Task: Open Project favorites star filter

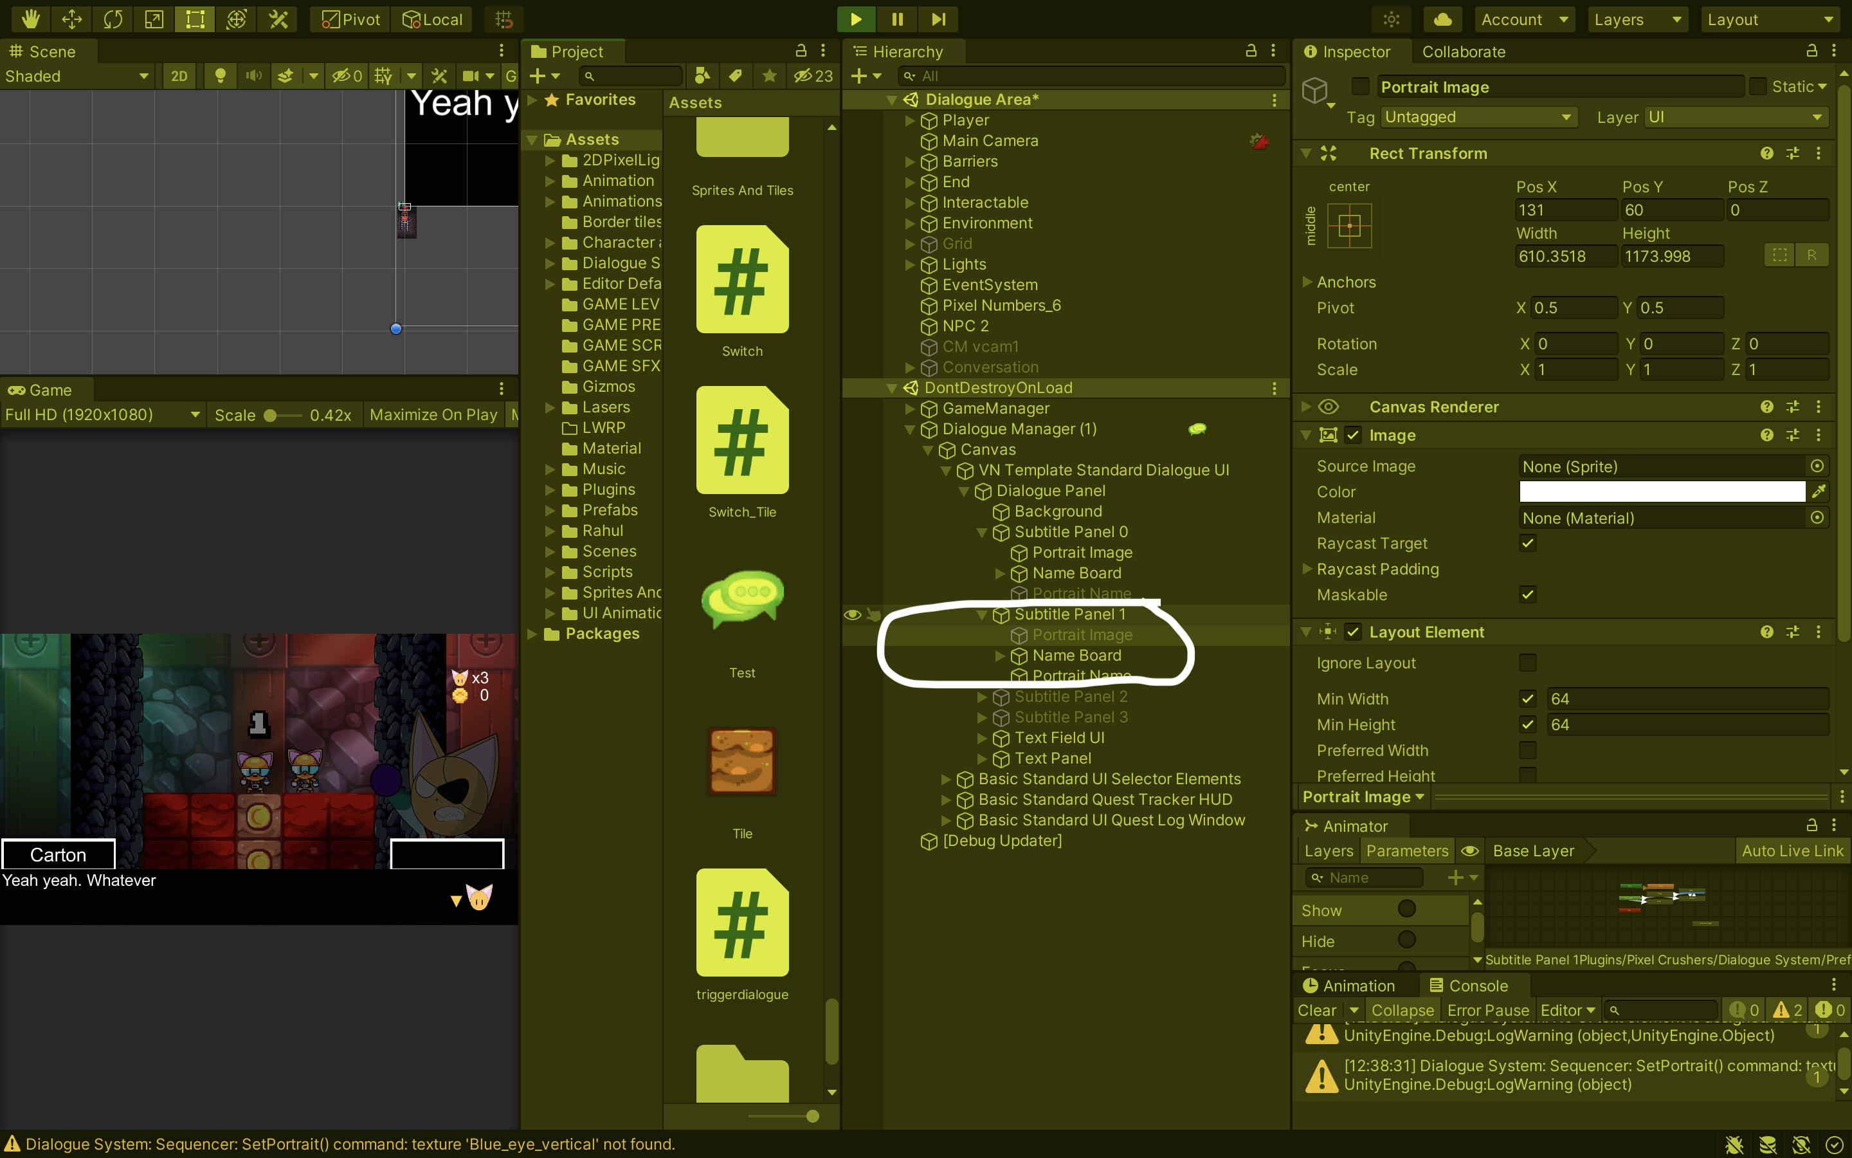Action: [x=769, y=76]
